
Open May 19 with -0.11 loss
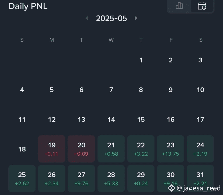click(52, 149)
